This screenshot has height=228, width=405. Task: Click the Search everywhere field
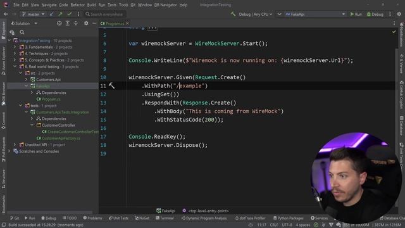pos(104,14)
